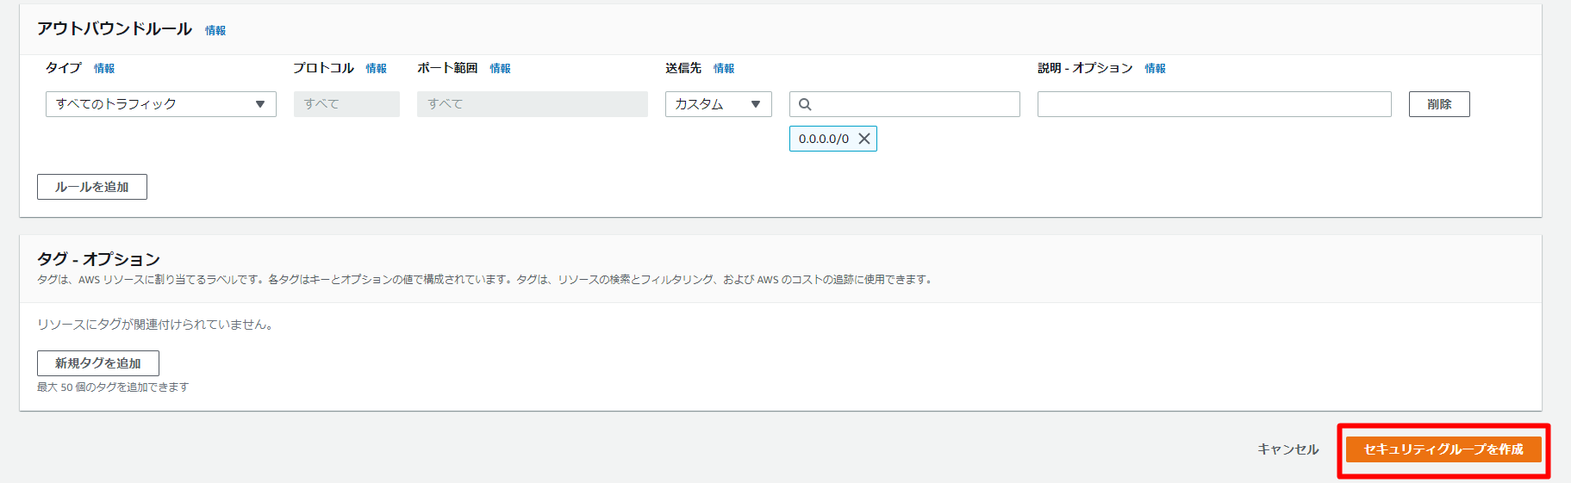The image size is (1571, 483).
Task: Click セキュリティグループを作成 button
Action: (x=1443, y=449)
